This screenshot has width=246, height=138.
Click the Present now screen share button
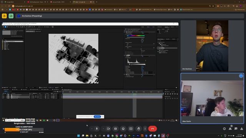pos(131,129)
